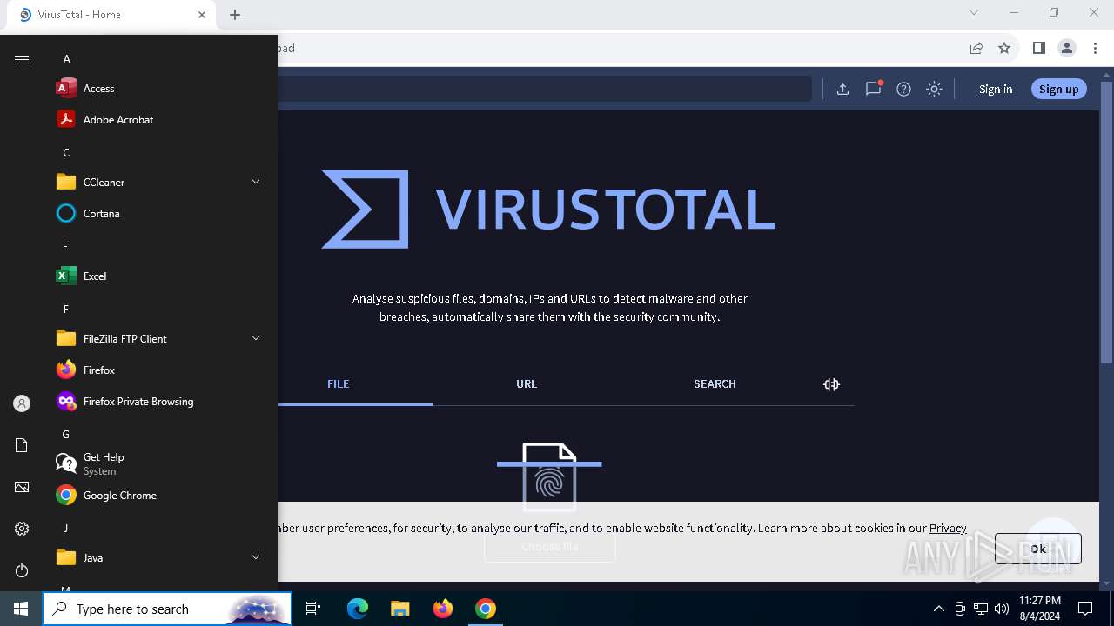
Task: Click the Windows Start button
Action: coord(21,609)
